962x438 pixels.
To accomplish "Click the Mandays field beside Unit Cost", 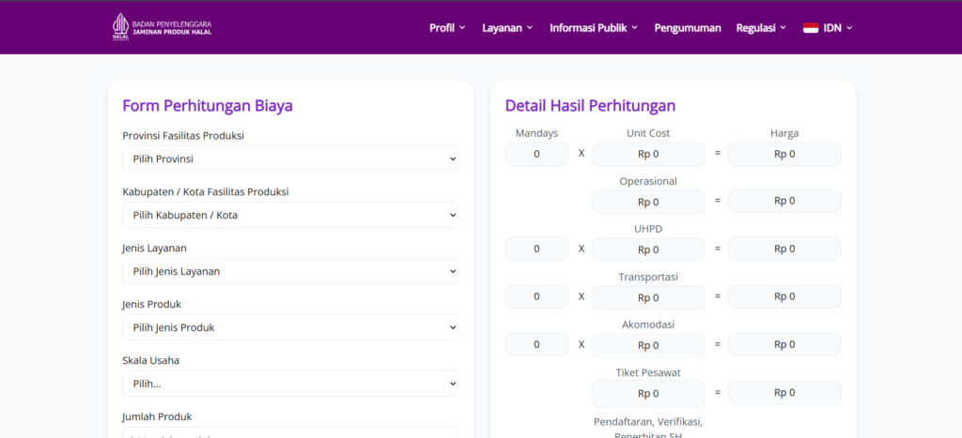I will 536,154.
